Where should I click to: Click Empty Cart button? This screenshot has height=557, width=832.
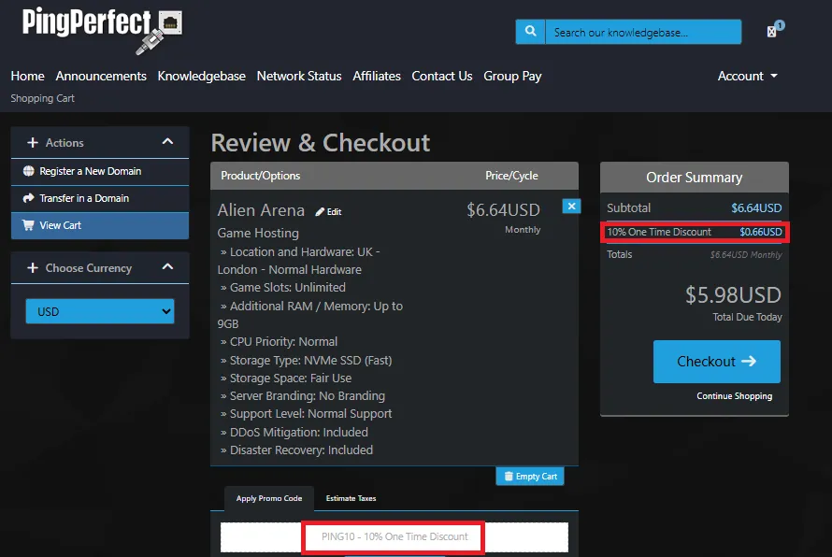(530, 476)
